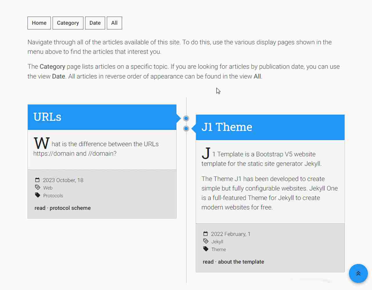Screen dimensions: 372x290
Task: Open the Home navigation button
Action: point(39,23)
